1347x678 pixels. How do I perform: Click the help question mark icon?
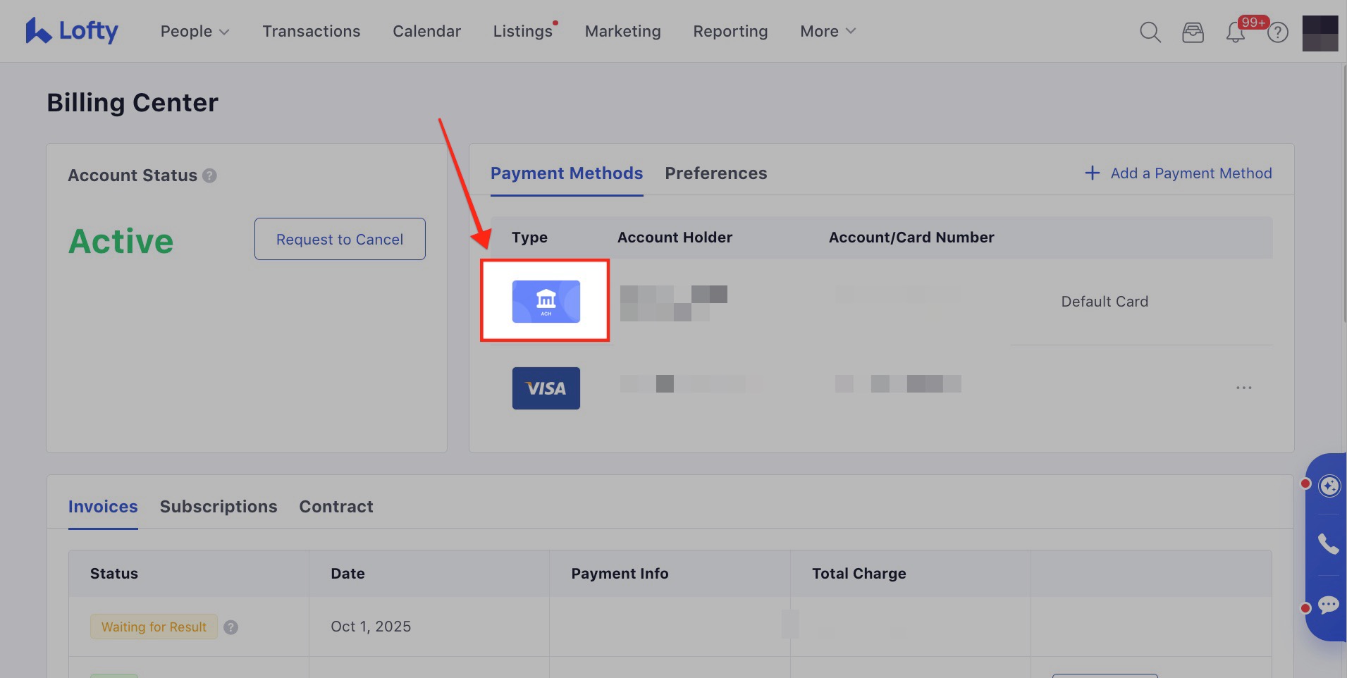[1278, 32]
